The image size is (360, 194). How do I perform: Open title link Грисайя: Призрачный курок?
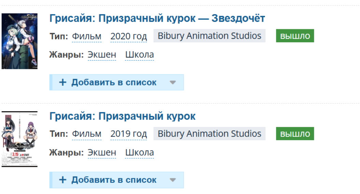(122, 116)
